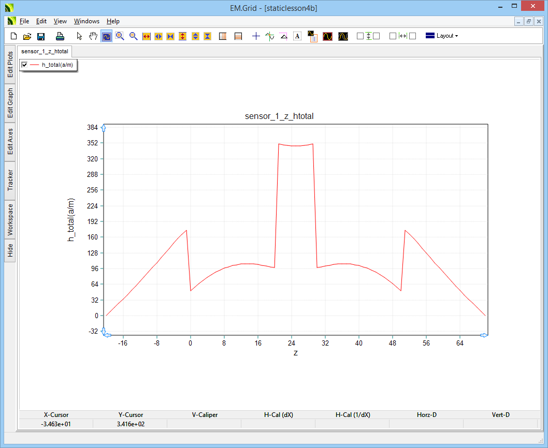The image size is (548, 448).
Task: Click the Print icon in toolbar
Action: coord(60,36)
